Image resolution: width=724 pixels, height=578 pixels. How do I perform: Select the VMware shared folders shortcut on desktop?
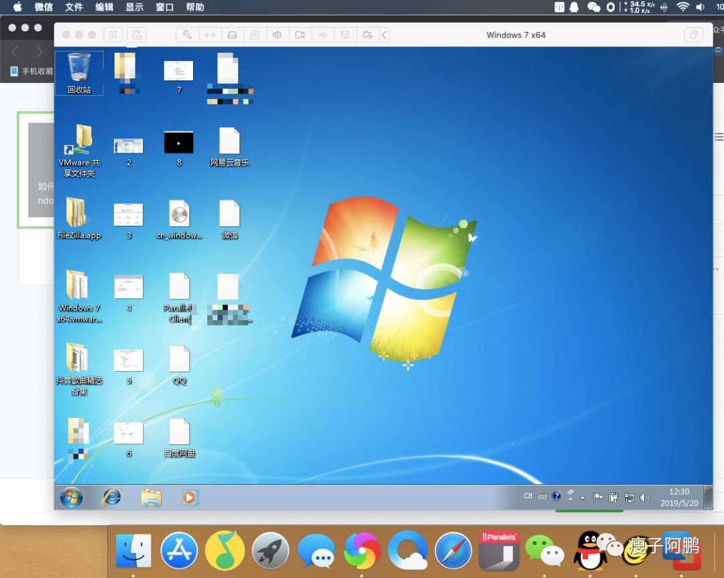tap(79, 151)
